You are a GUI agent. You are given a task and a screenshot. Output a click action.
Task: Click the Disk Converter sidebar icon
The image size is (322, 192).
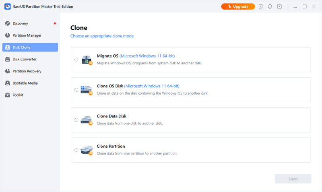point(7,59)
